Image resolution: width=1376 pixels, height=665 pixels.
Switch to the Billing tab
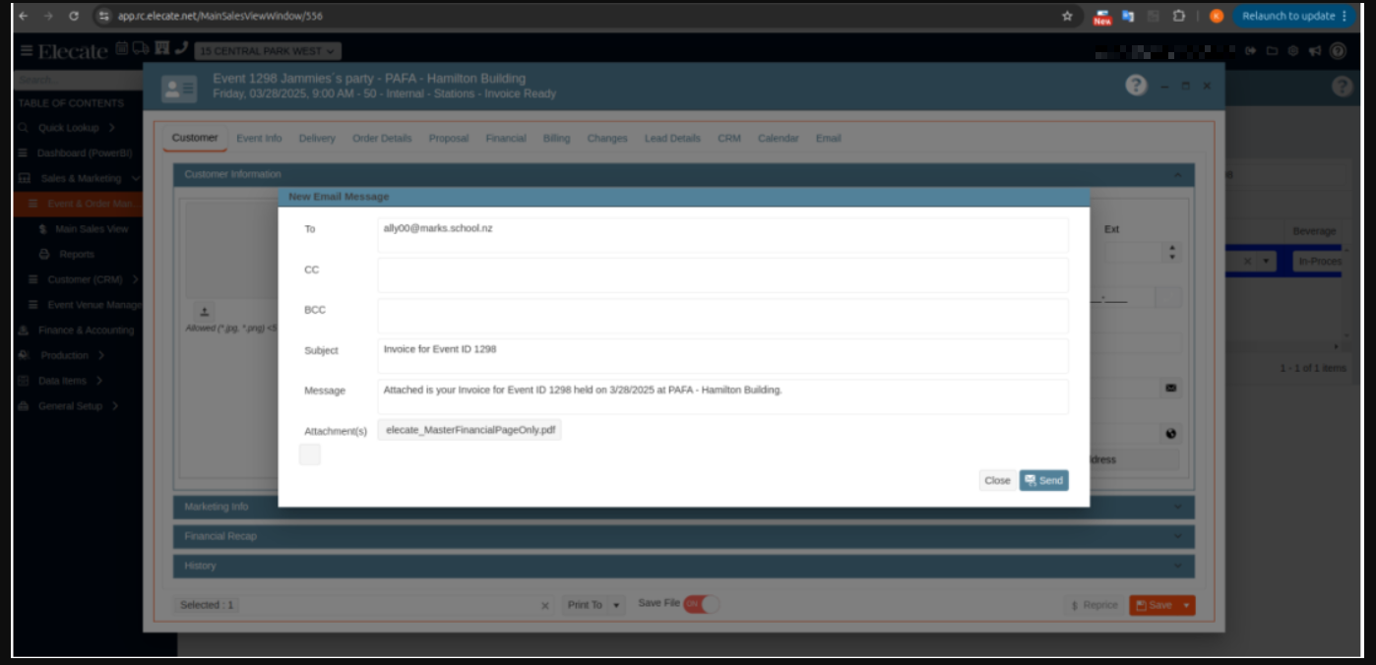click(556, 139)
